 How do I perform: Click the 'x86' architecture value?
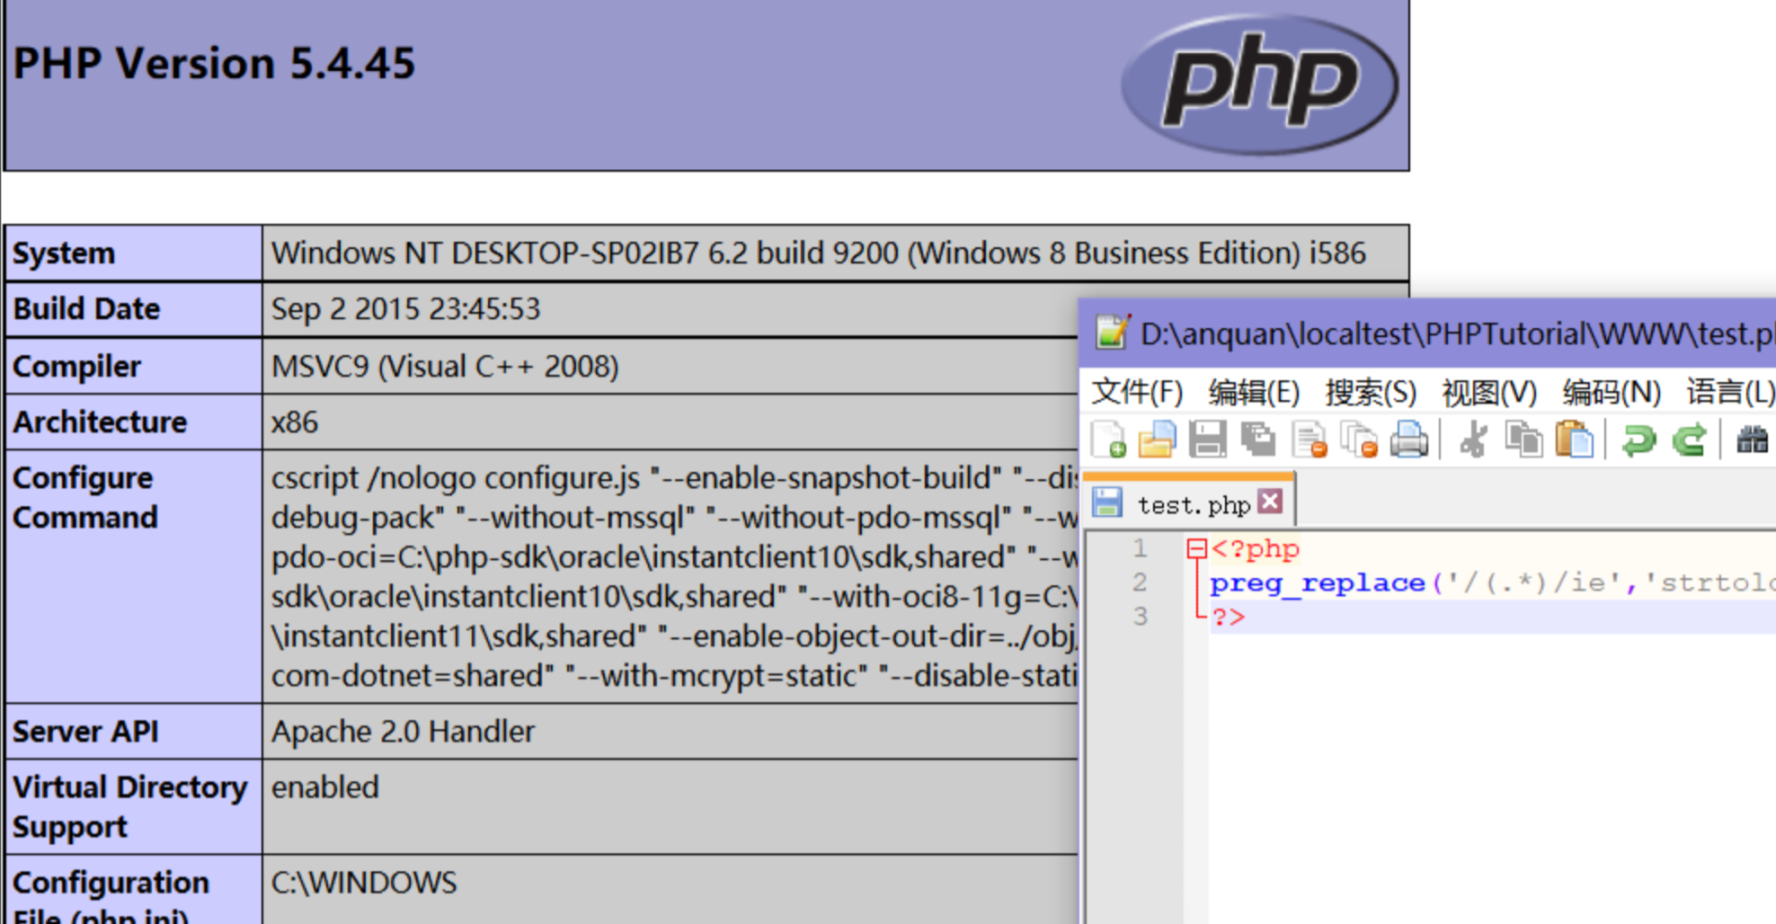295,422
